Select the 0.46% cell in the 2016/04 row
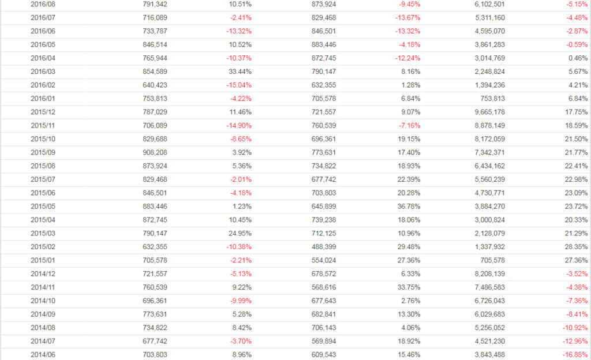The width and height of the screenshot is (591, 360). pos(578,58)
